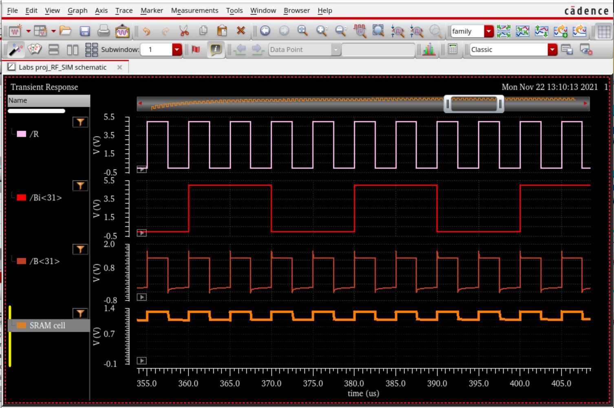Toggle the /R strip filter funnel icon
Viewport: 614px width, 408px height.
click(80, 122)
